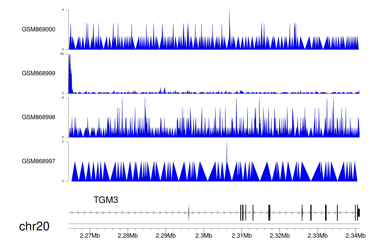
Task: Click the 2.27Mb axis position label
Action: [x=90, y=236]
